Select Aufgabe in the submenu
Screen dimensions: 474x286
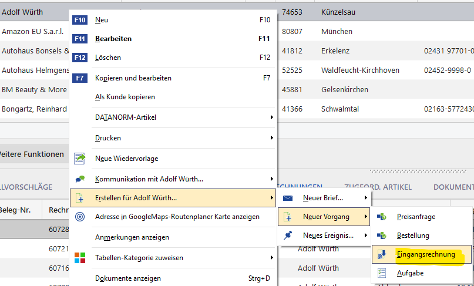pyautogui.click(x=421, y=273)
